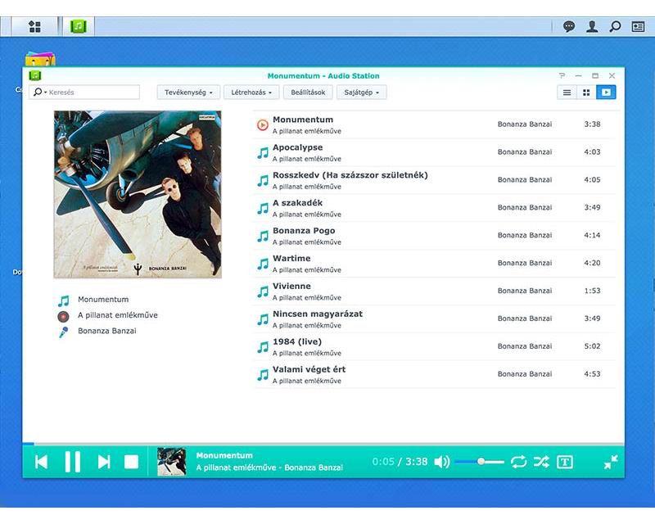Open the lyrics display panel
655x524 pixels.
567,461
